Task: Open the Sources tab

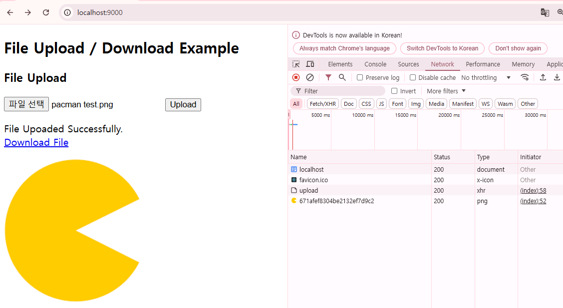Action: [408, 64]
